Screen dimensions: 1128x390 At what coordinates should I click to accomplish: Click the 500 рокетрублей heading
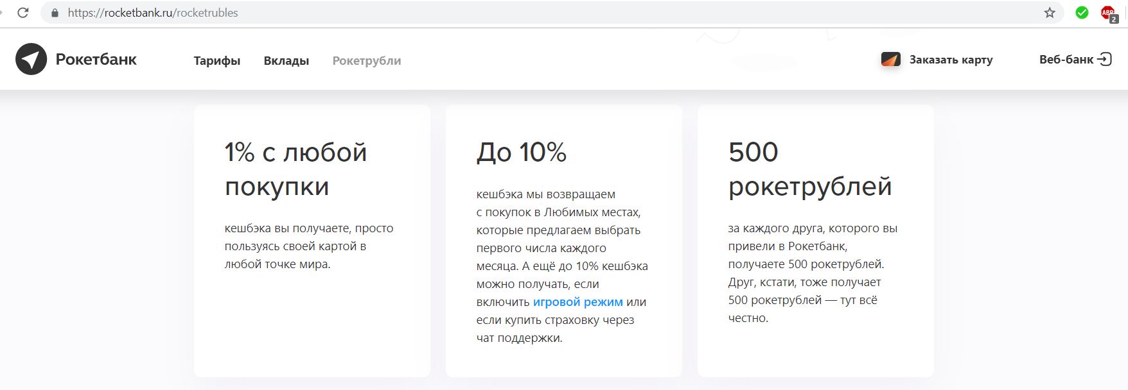(x=810, y=169)
